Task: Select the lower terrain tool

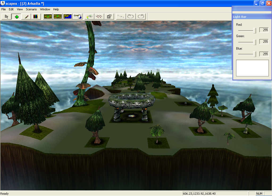Action: tap(58, 17)
